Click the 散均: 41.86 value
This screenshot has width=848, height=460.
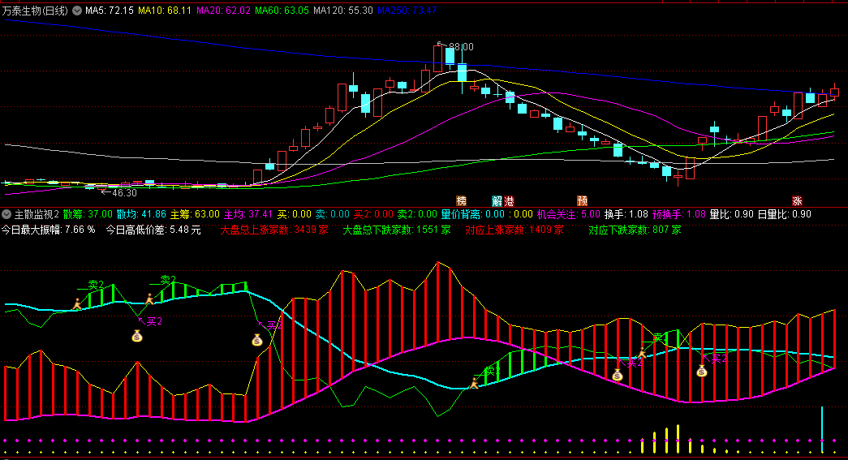point(141,215)
